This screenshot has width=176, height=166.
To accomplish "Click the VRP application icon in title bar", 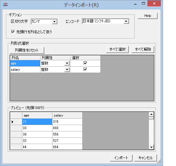I will point(5,5).
